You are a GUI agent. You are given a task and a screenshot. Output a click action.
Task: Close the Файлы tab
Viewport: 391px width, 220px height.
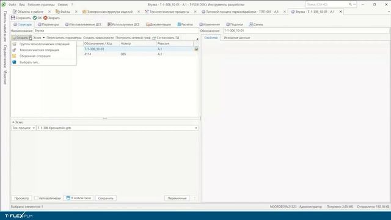76,12
